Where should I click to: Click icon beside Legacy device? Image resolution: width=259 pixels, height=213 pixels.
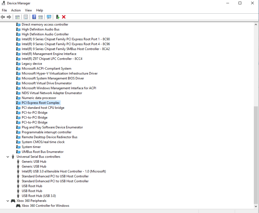(18, 64)
